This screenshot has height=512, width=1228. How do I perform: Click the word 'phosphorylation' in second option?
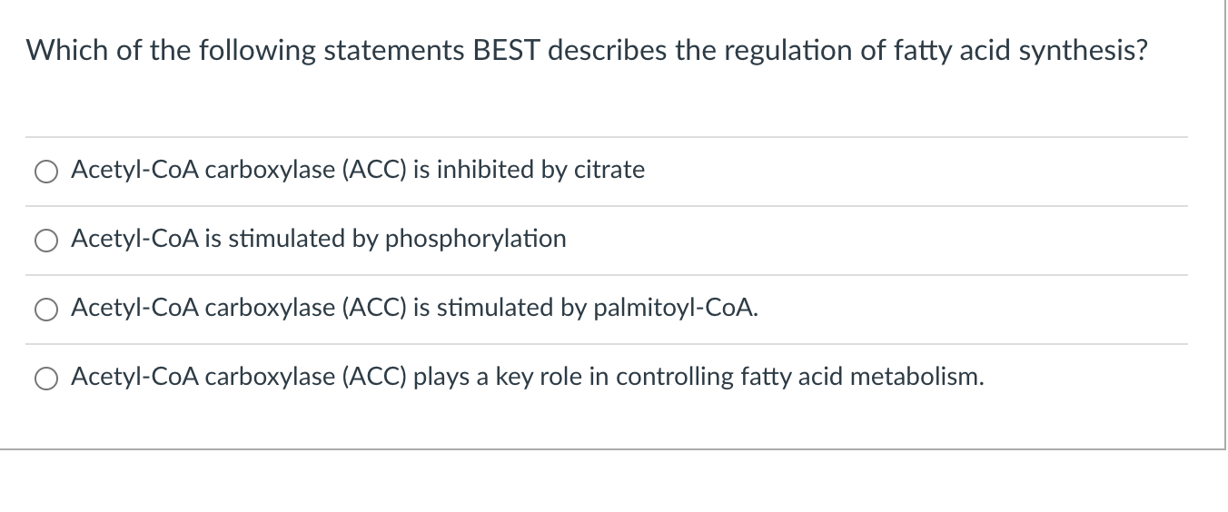coord(476,240)
